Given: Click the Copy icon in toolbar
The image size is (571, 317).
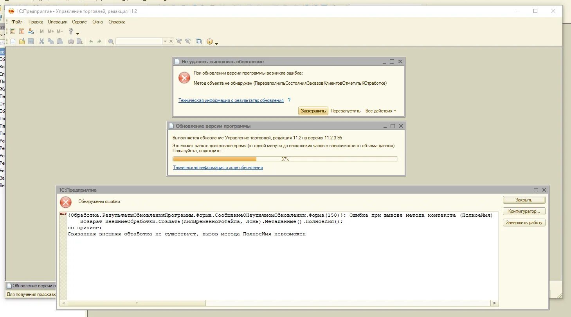Looking at the screenshot, I should pyautogui.click(x=50, y=41).
